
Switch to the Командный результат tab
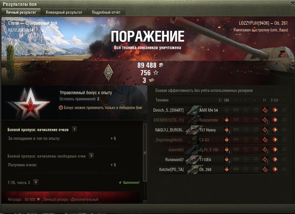click(x=64, y=12)
